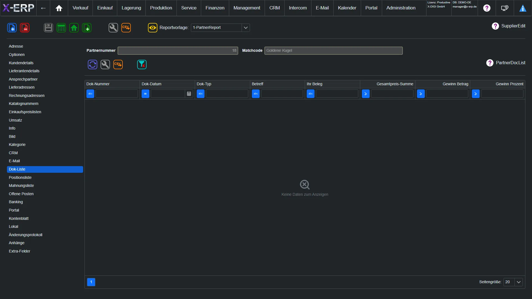Click into the Dok-Nummer filter input
Image resolution: width=532 pixels, height=299 pixels.
tap(117, 94)
